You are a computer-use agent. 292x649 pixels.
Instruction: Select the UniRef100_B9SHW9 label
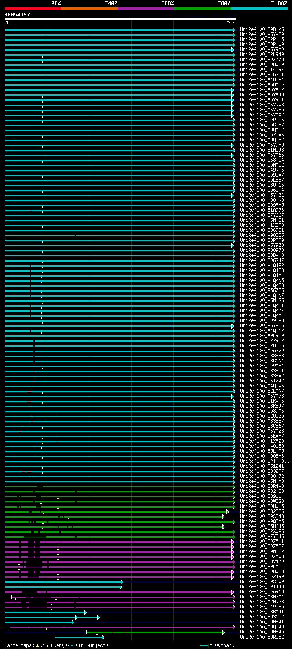(x=262, y=581)
